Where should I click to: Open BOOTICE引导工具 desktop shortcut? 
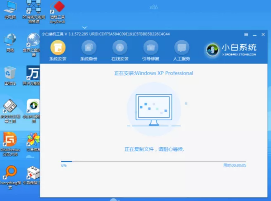click(x=10, y=111)
